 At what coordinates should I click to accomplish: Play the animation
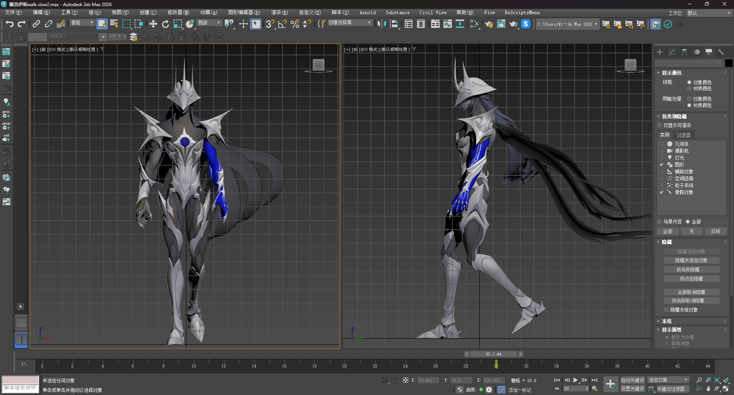(575, 380)
